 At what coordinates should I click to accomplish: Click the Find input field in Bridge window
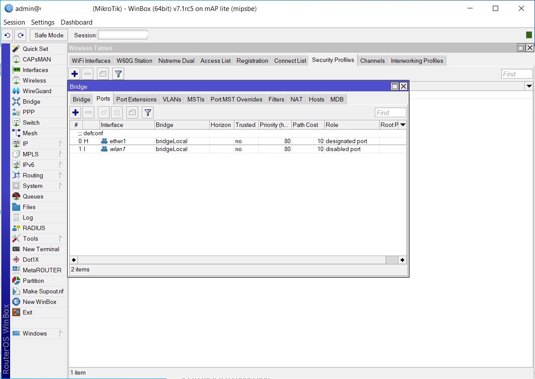coord(390,112)
